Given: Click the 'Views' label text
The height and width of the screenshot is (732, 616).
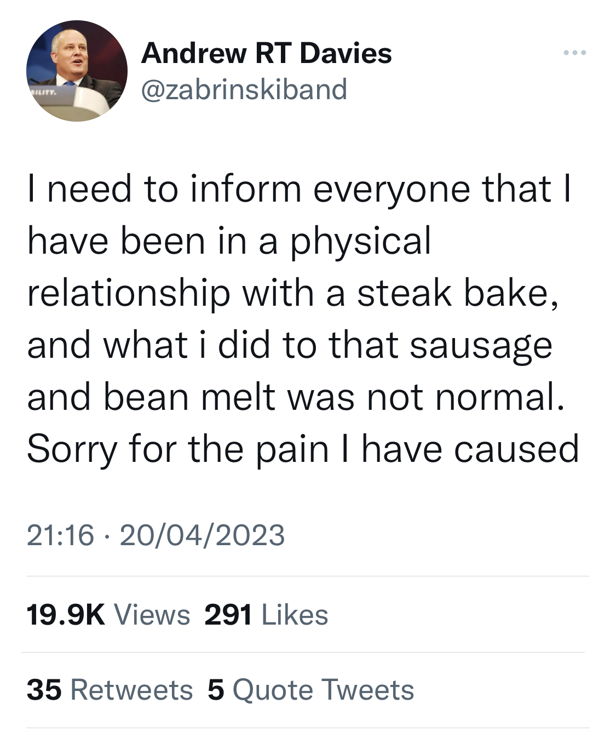Looking at the screenshot, I should 152,615.
